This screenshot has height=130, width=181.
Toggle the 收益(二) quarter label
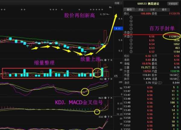[157, 83]
